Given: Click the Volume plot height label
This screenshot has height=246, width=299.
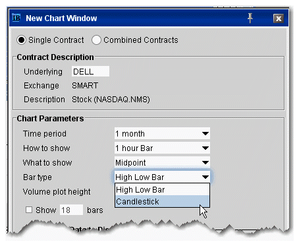Looking at the screenshot, I should coord(57,192).
